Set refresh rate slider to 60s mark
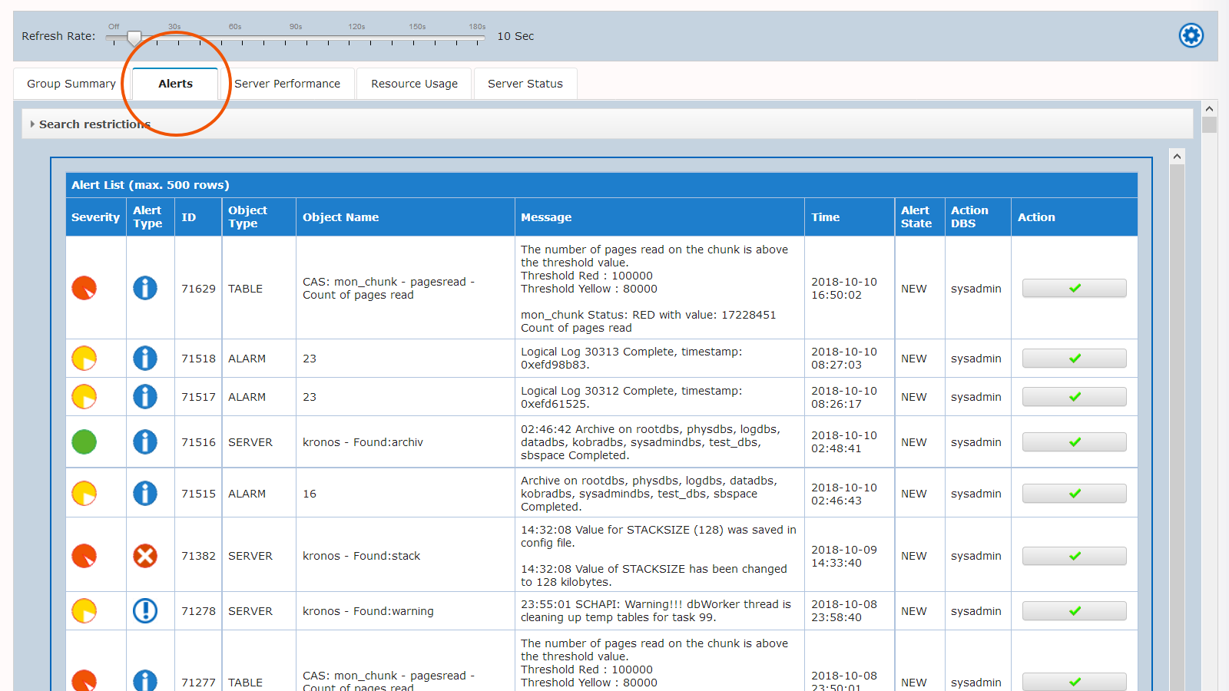This screenshot has height=691, width=1229. click(x=235, y=37)
